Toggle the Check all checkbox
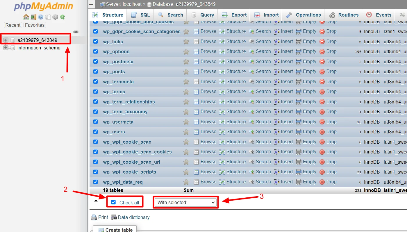 [113, 202]
